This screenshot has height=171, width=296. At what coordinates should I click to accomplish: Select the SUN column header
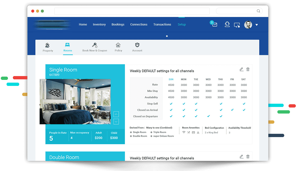[x=171, y=79]
